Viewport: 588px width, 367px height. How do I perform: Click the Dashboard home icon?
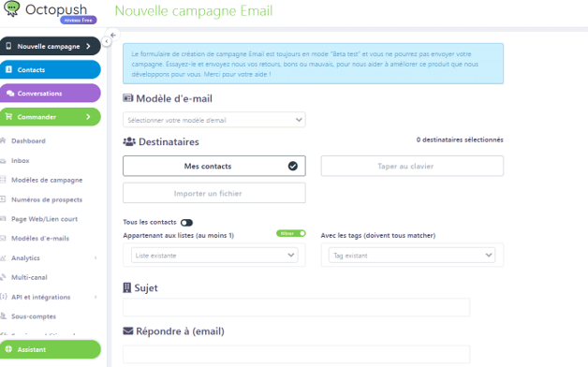(3, 140)
